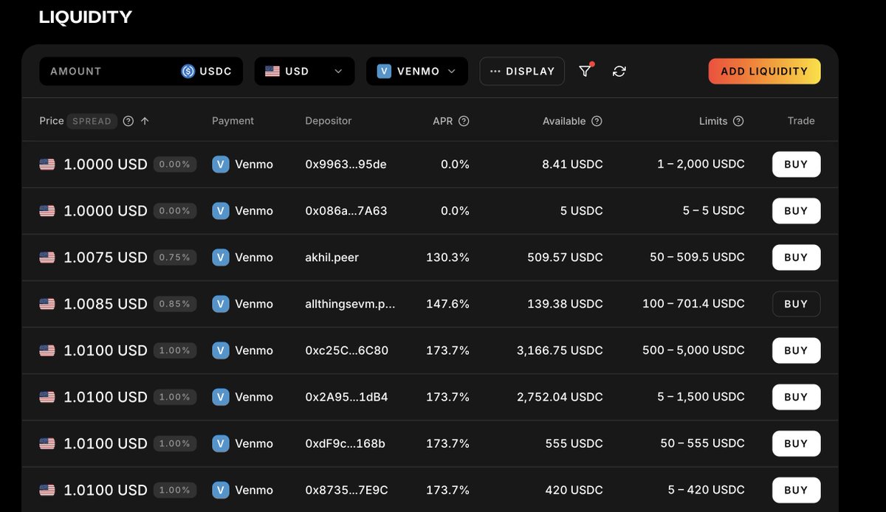This screenshot has height=512, width=886.
Task: Open depositor 0x9963...95de
Action: [x=346, y=164]
